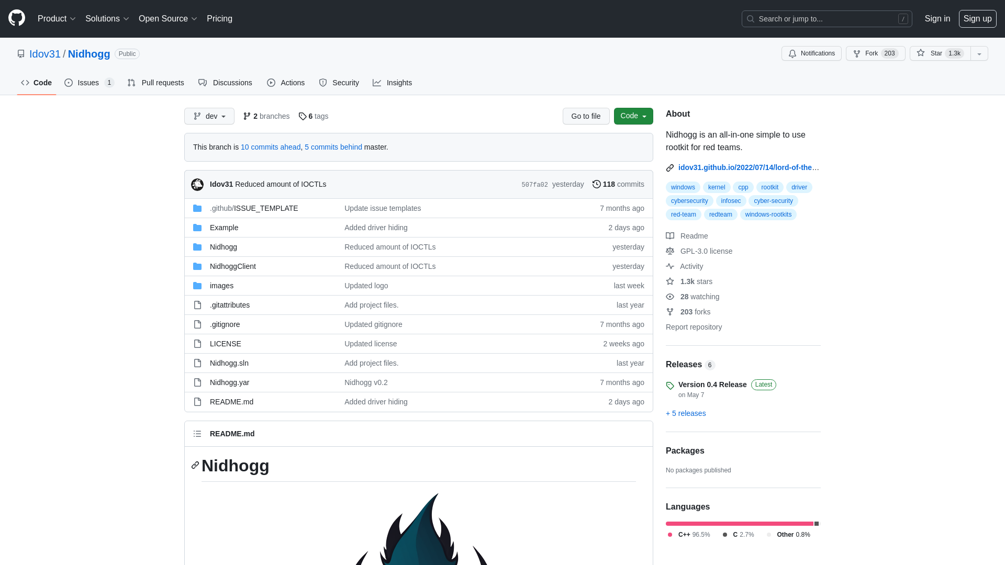Click the Readme link in About section
Image resolution: width=1005 pixels, height=565 pixels.
tap(694, 236)
